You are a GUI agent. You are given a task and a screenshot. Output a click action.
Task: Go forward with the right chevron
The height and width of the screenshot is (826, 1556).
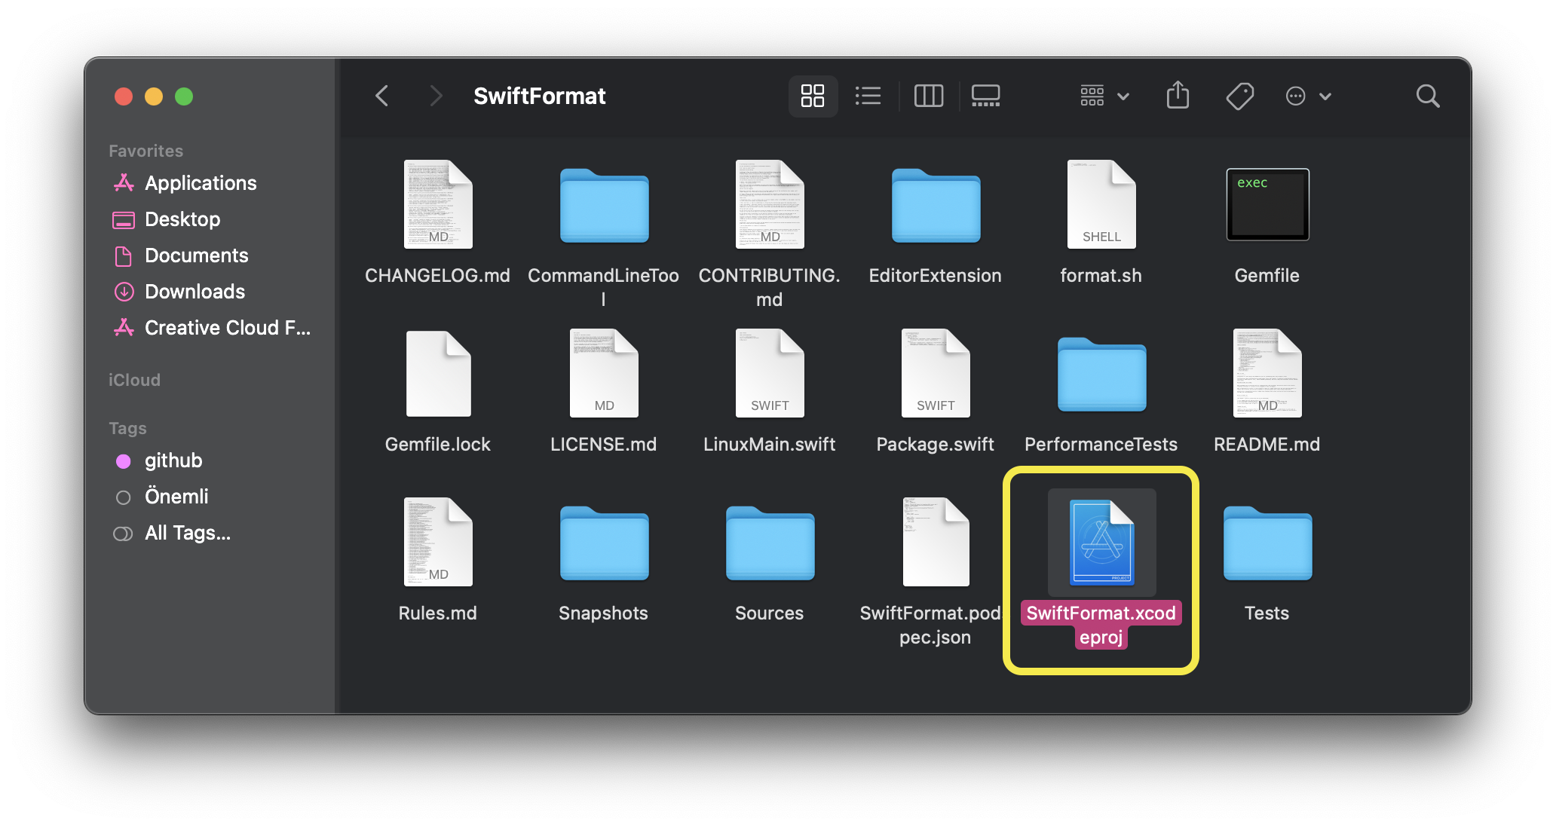(436, 96)
